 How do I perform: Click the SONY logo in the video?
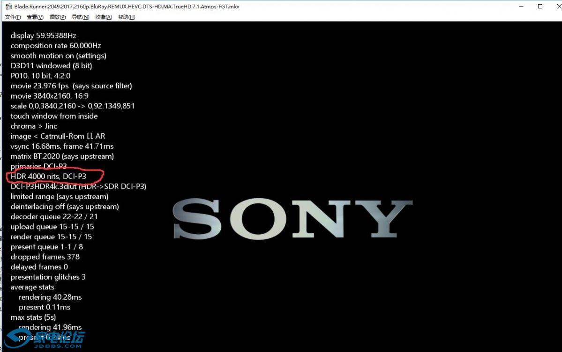pos(293,219)
